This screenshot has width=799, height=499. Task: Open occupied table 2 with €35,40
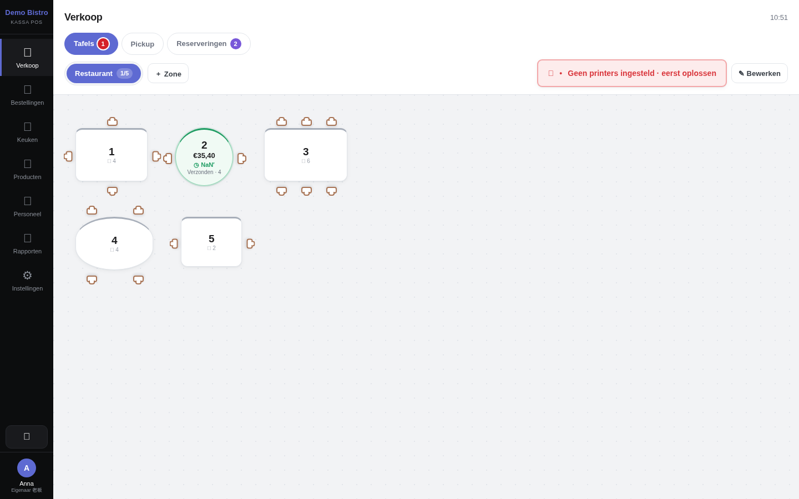click(204, 157)
